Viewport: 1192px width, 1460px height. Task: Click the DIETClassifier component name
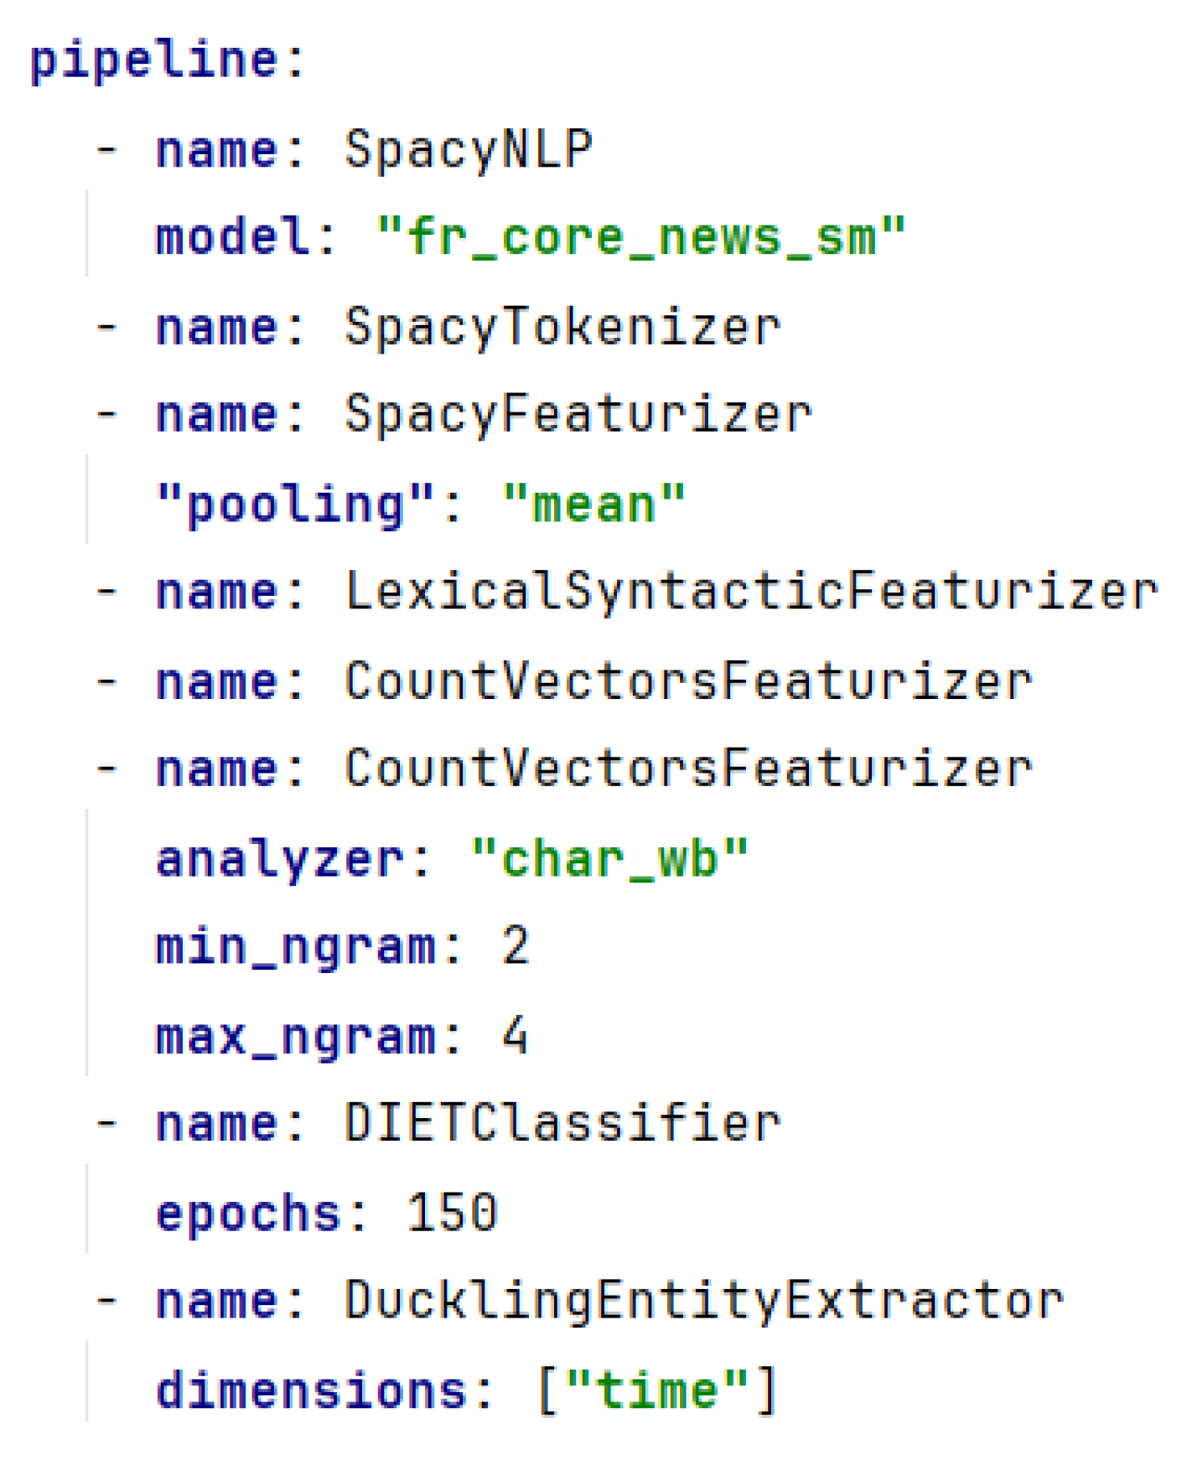click(x=562, y=1124)
